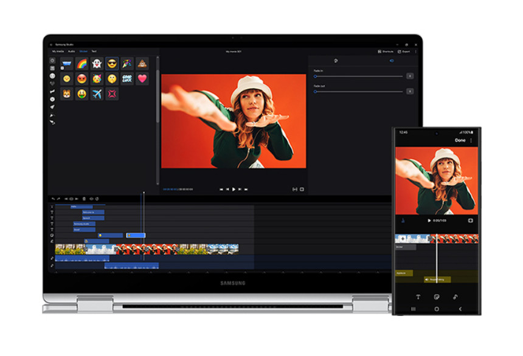Tap the phone's Sticker tool icon

[x=437, y=296]
